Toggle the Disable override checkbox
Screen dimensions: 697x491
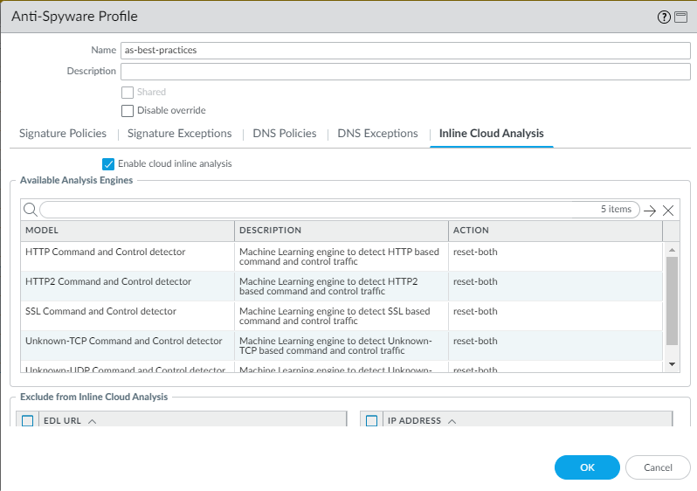128,111
